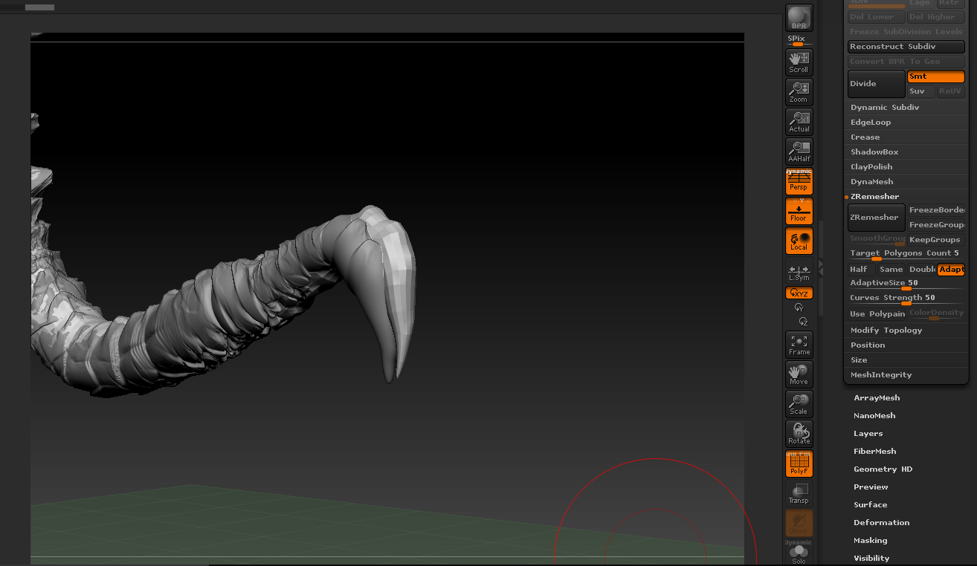
Task: Click Freeze SubDivision Levels
Action: point(906,32)
